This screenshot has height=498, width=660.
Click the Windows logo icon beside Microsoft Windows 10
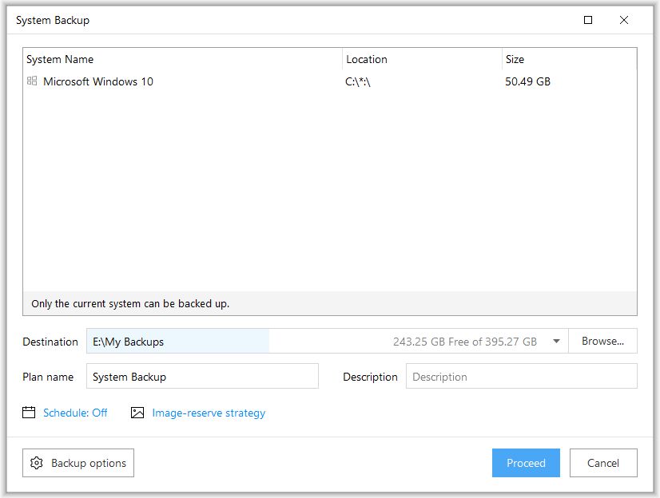tap(32, 81)
